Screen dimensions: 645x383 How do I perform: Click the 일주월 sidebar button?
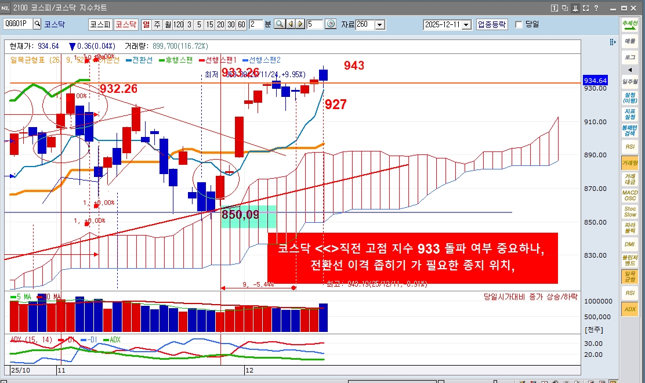click(630, 82)
